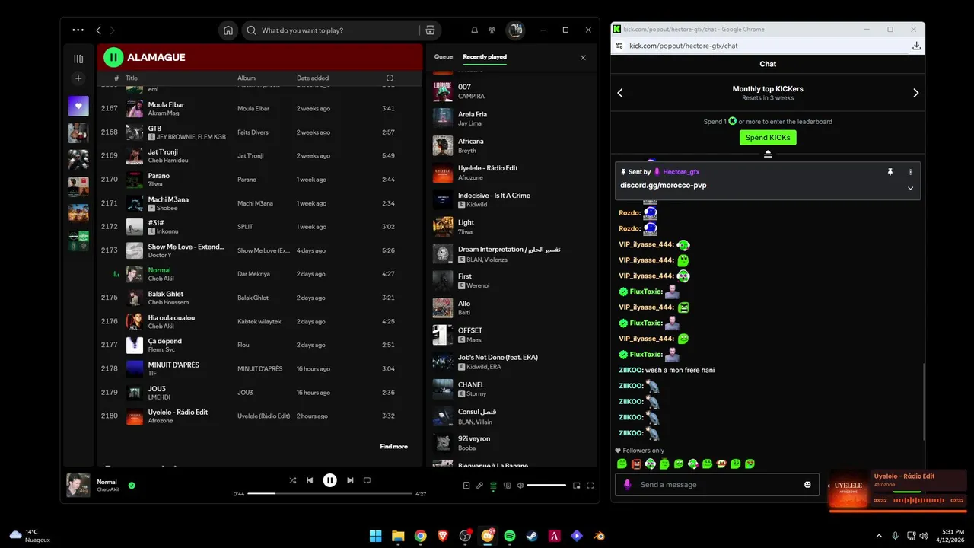Screen dimensions: 974x548
Task: Click the Spend KICKs button
Action: pyautogui.click(x=768, y=138)
